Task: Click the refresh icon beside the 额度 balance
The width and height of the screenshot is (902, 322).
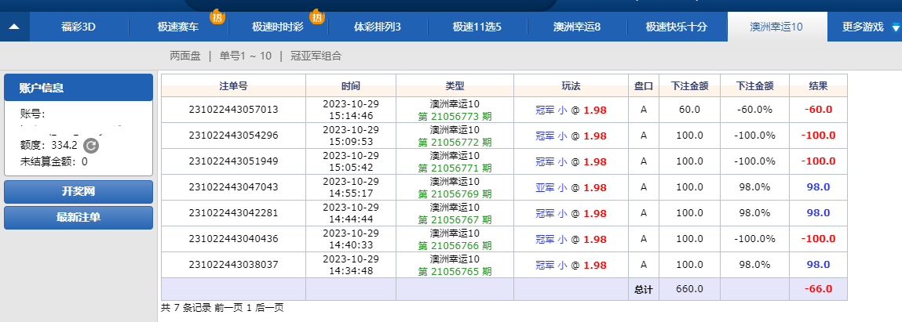Action: (91, 146)
